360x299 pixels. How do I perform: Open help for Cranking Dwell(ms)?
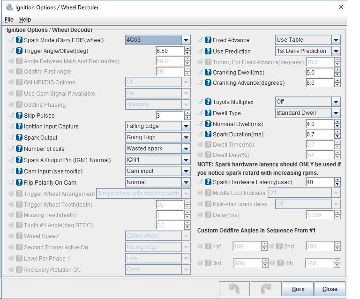(208, 72)
